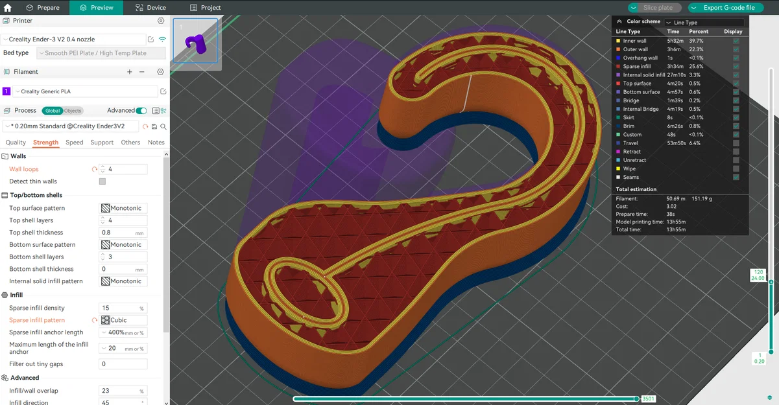Open the Color scheme Line Type dropdown
Image resolution: width=779 pixels, height=405 pixels.
point(704,23)
